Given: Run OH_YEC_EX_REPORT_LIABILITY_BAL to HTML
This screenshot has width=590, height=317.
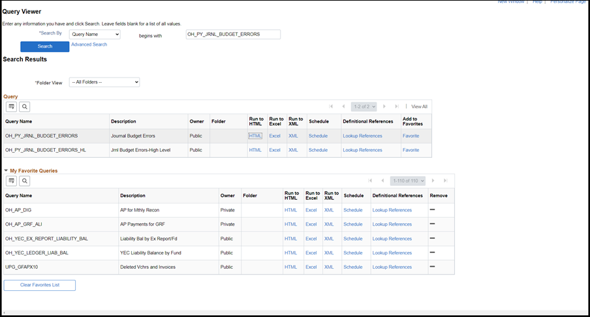Looking at the screenshot, I should (x=291, y=239).
